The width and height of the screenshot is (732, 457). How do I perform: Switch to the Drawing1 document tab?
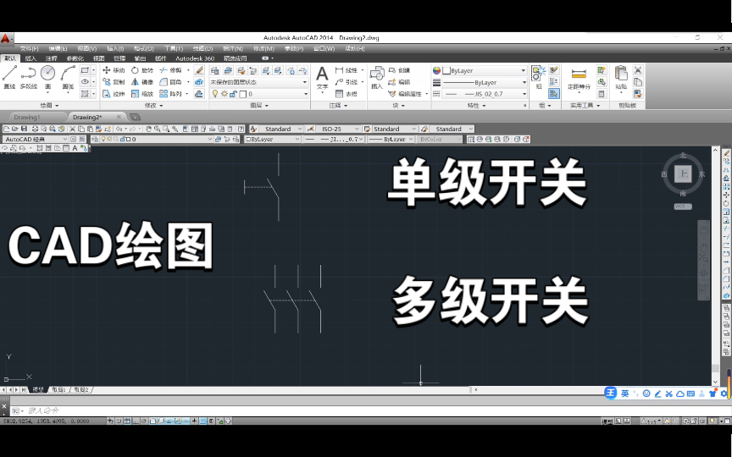27,117
